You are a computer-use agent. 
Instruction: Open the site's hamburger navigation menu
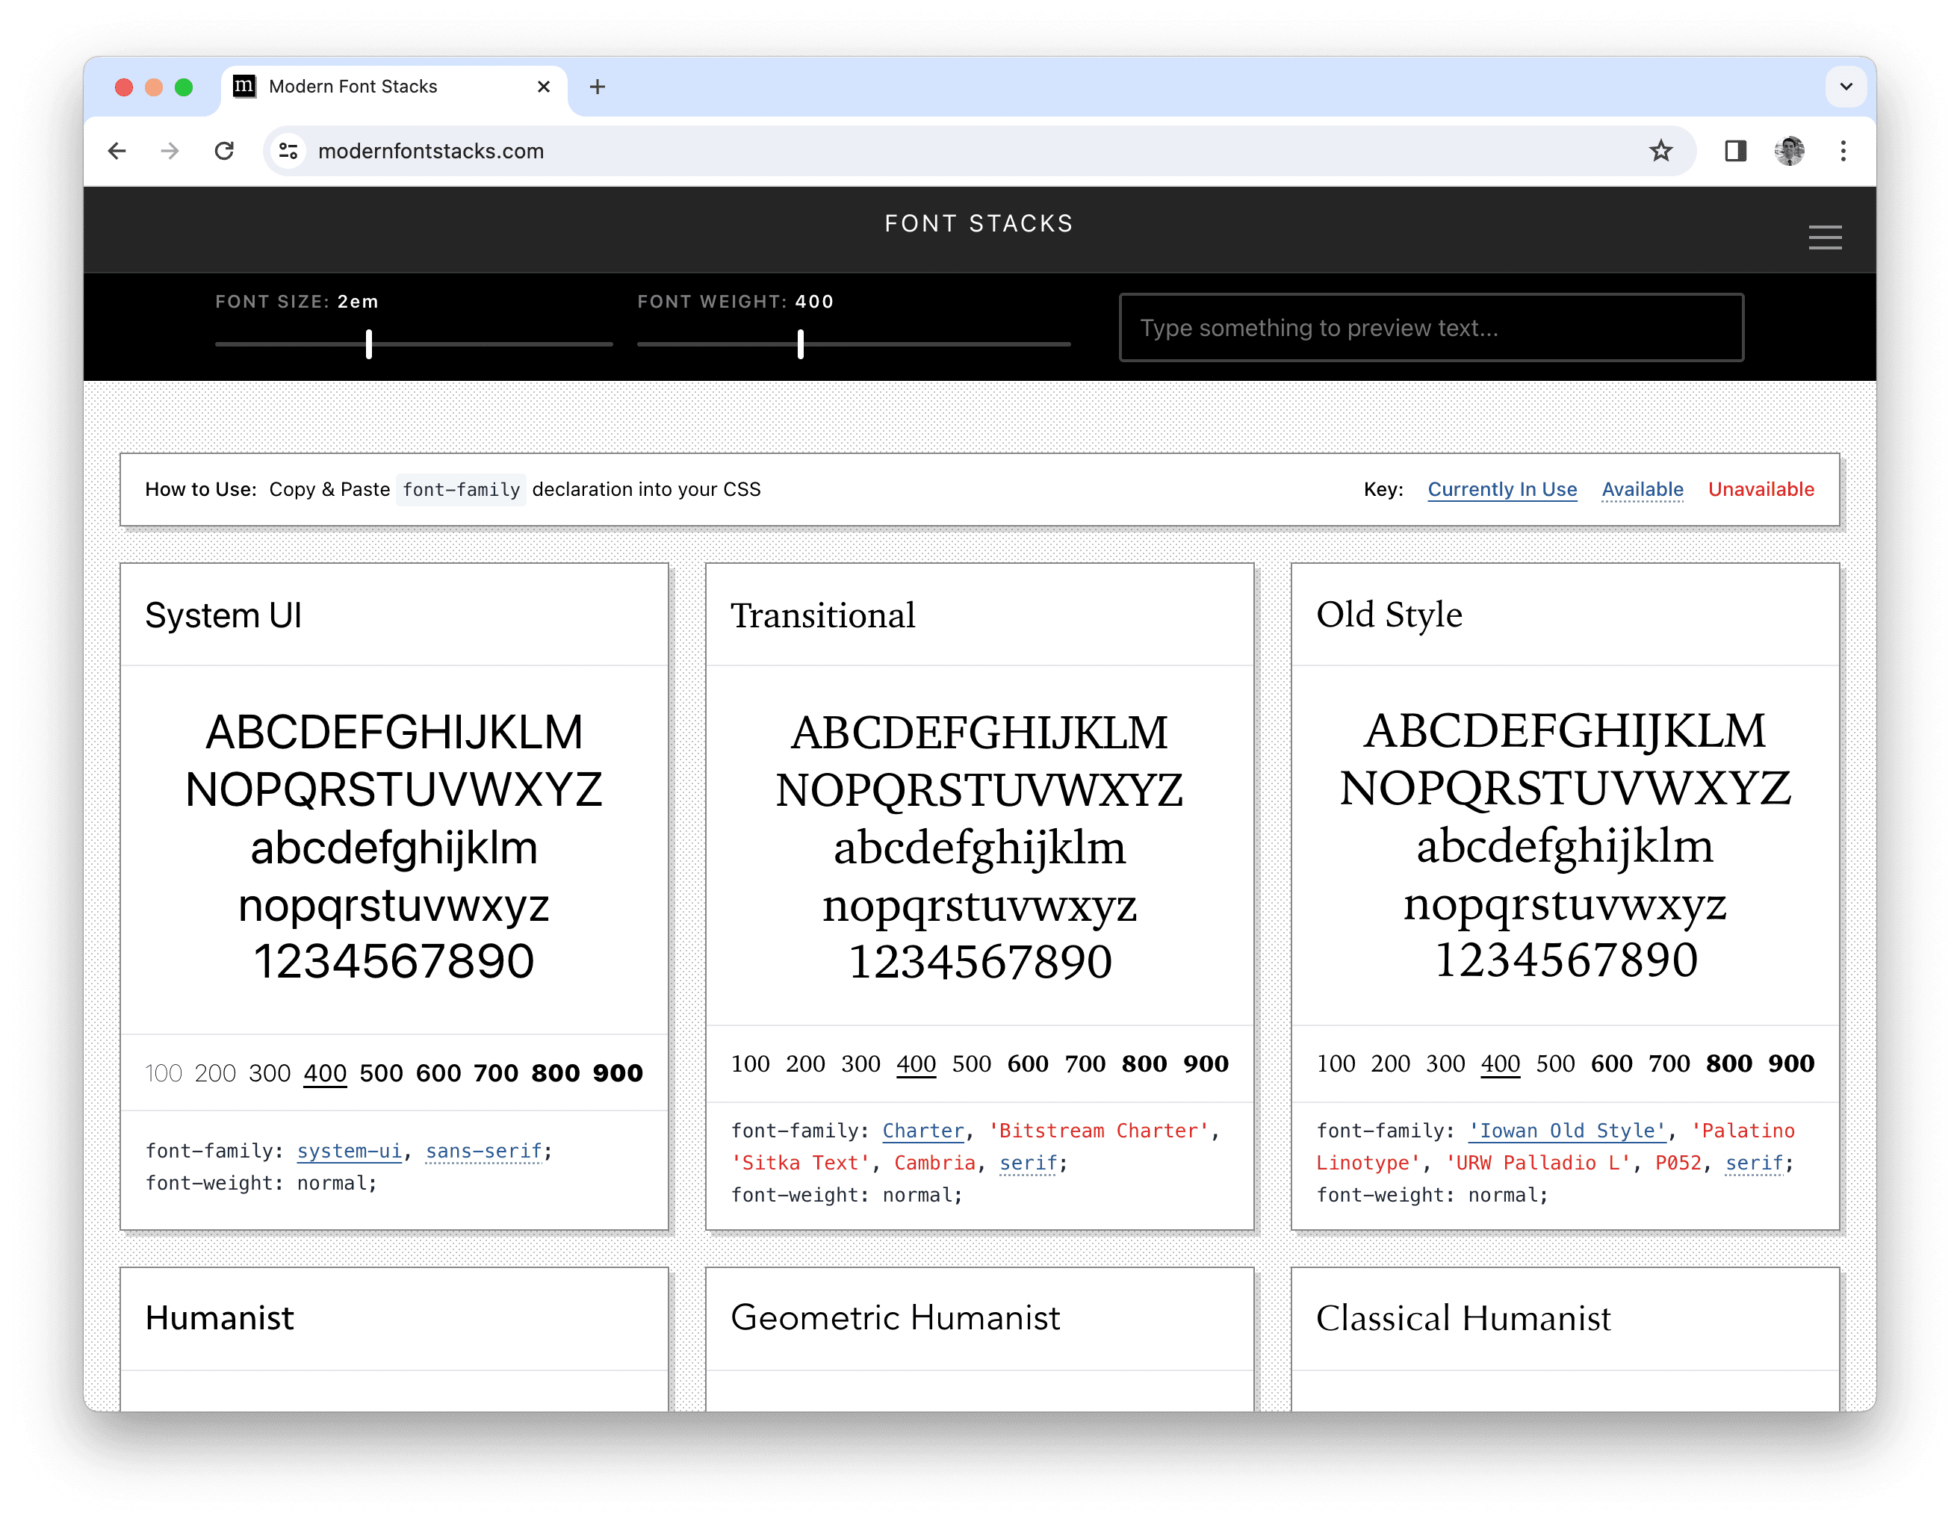coord(1826,237)
